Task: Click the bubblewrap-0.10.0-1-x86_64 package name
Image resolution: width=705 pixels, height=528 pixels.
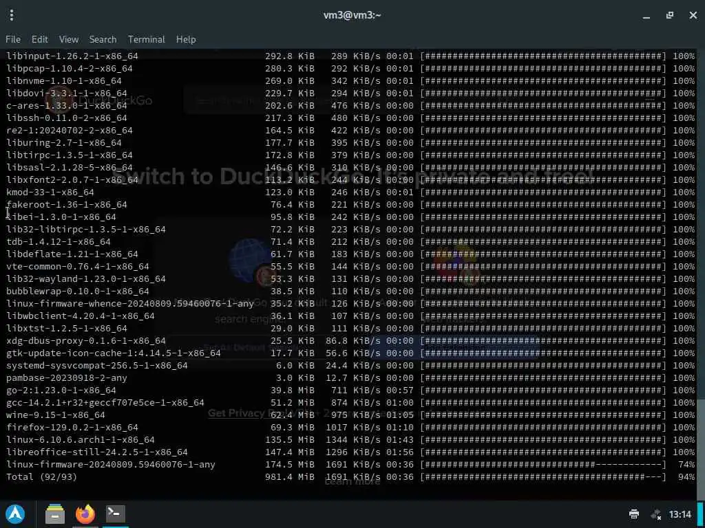Action: click(77, 291)
